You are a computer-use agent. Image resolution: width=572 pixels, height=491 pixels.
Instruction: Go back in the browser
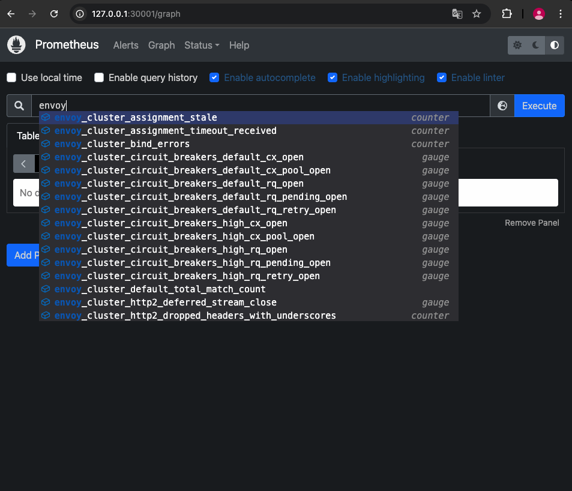(11, 14)
